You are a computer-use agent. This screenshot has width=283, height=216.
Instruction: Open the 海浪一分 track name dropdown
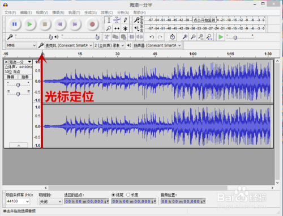(20, 62)
